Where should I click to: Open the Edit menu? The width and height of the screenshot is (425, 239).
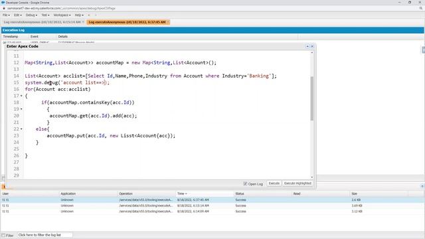point(17,15)
